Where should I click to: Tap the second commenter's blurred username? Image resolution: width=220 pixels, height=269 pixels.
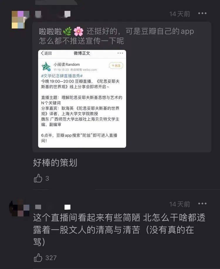click(x=53, y=207)
